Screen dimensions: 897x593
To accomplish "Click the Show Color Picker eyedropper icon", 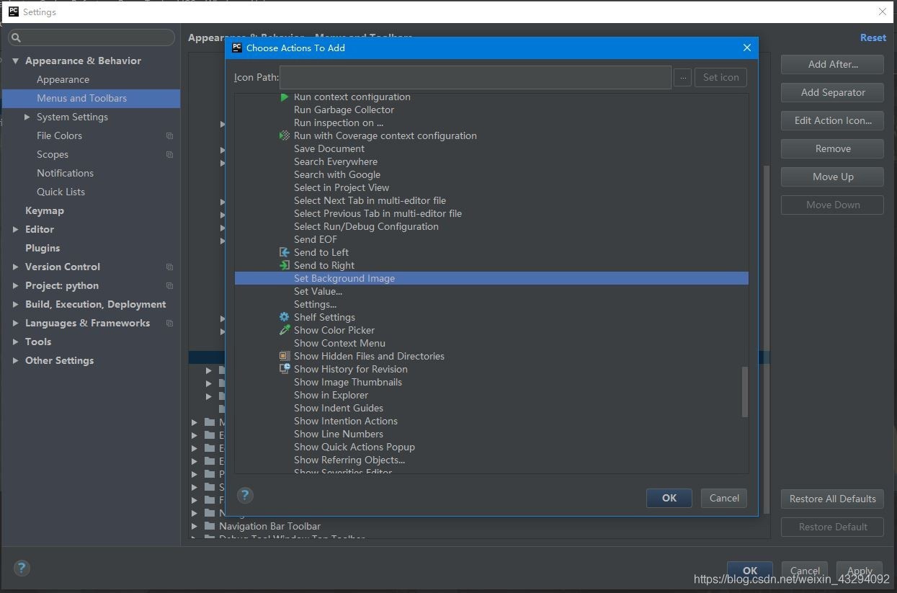I will coord(285,330).
